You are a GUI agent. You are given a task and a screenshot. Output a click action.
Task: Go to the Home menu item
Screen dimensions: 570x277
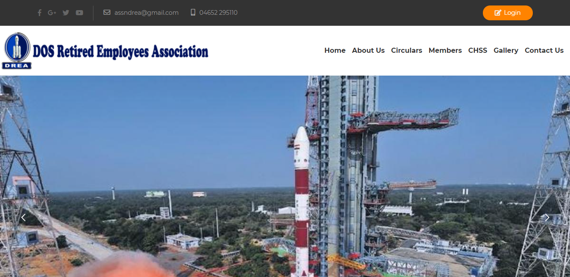pos(335,50)
